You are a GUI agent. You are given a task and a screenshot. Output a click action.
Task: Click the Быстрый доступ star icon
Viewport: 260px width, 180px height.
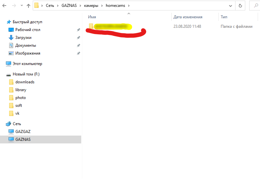(x=9, y=22)
